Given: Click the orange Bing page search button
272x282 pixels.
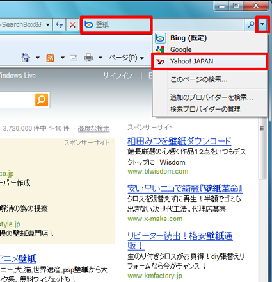Looking at the screenshot, I should tap(42, 100).
